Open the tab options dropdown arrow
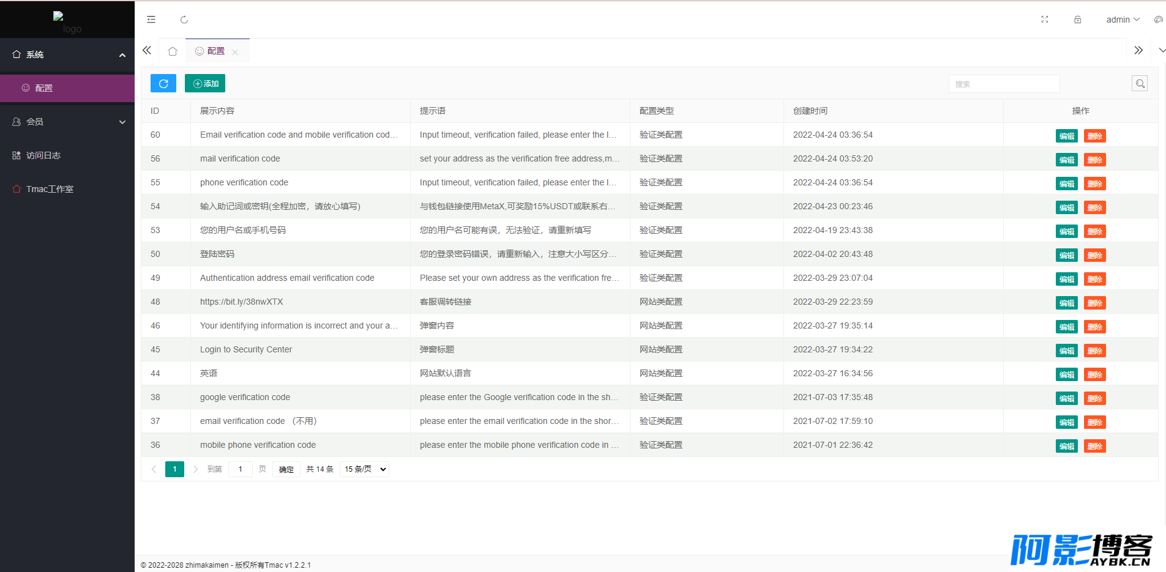Screen dimensions: 1166x572 (1162, 51)
